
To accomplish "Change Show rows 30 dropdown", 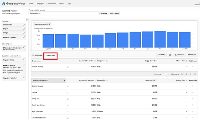I will 164,74.
